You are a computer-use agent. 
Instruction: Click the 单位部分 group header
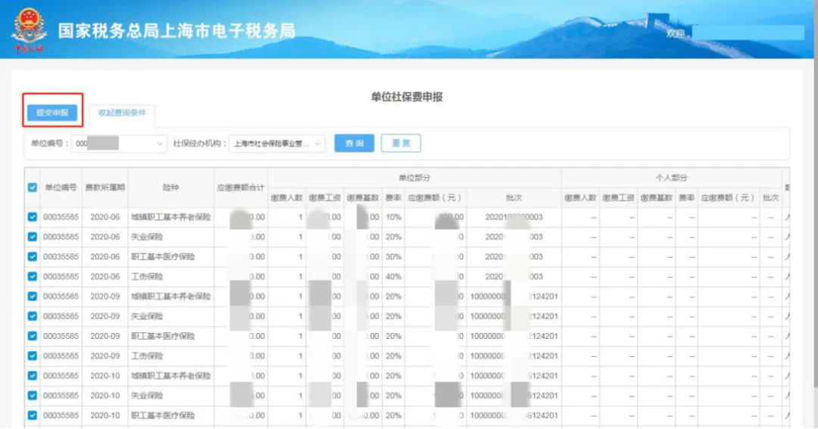(414, 178)
